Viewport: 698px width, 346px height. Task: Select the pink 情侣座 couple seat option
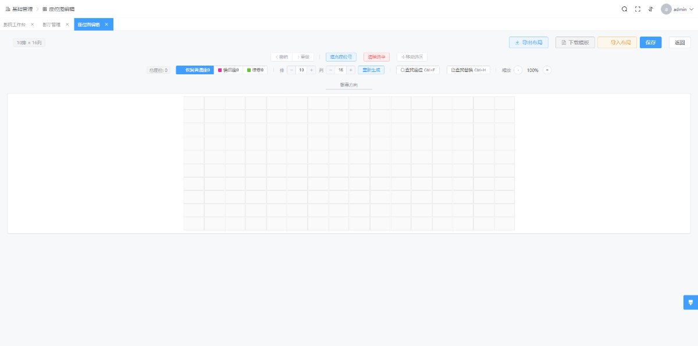pyautogui.click(x=228, y=70)
